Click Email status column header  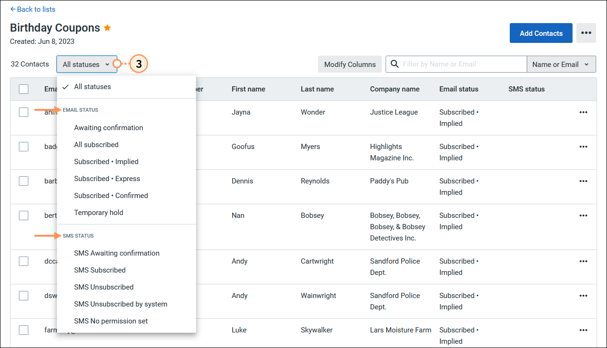click(x=459, y=89)
